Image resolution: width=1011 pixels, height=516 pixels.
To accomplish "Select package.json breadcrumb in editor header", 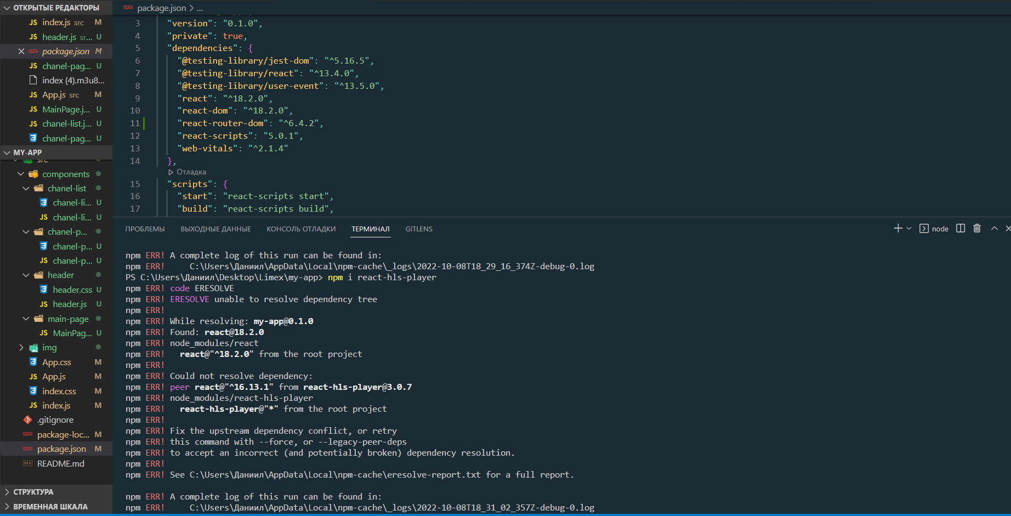I will (x=161, y=8).
